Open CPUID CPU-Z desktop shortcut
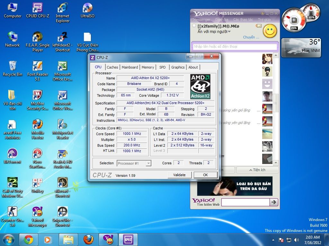This screenshot has height=246, width=329. tap(38, 10)
